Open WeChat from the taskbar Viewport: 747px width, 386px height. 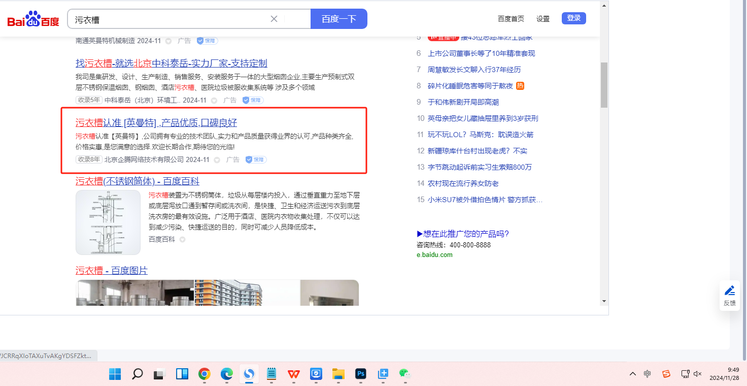click(404, 374)
